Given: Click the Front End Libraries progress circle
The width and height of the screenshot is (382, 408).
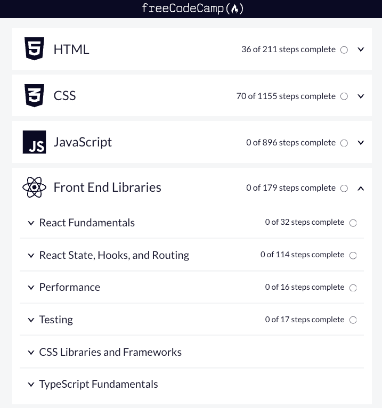Looking at the screenshot, I should click(344, 188).
